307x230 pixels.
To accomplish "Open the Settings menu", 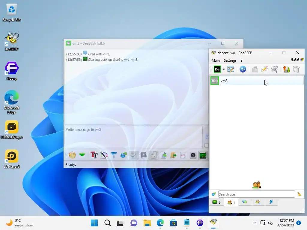I will point(230,60).
